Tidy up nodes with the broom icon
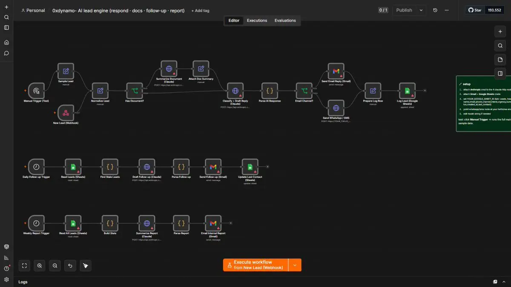This screenshot has width=511, height=287. pyautogui.click(x=86, y=266)
